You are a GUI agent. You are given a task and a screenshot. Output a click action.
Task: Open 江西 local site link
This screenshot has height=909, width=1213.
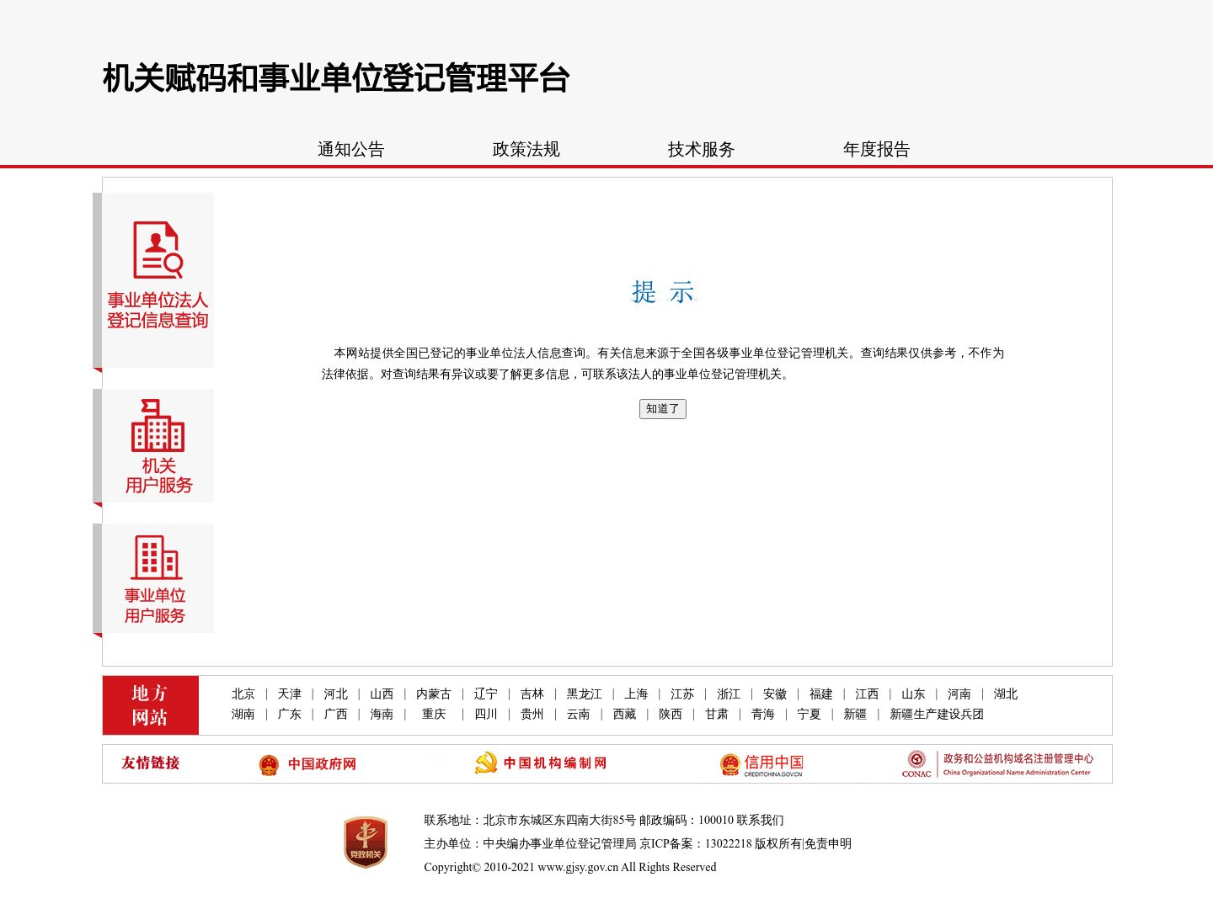[x=867, y=694]
